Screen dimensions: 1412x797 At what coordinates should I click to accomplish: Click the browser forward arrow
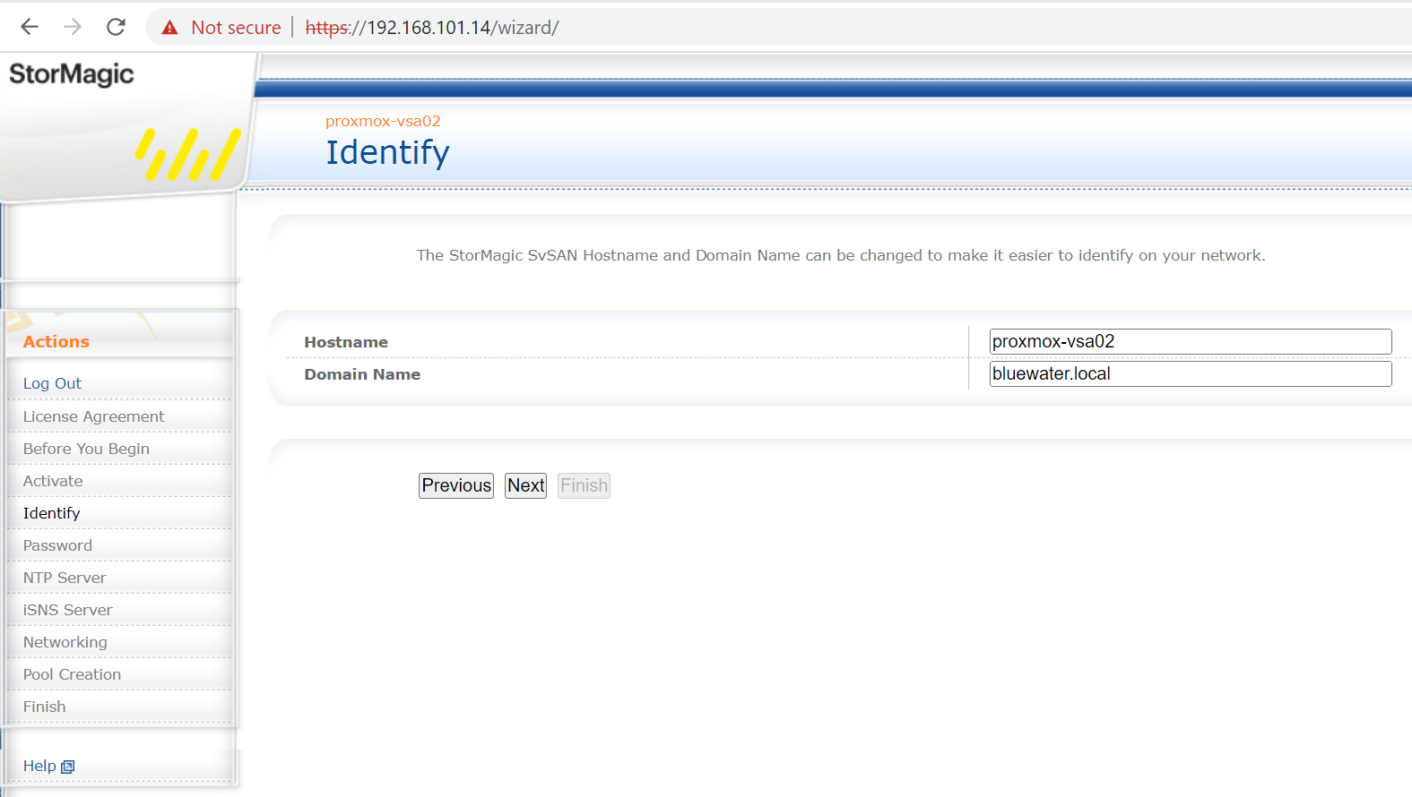(73, 27)
